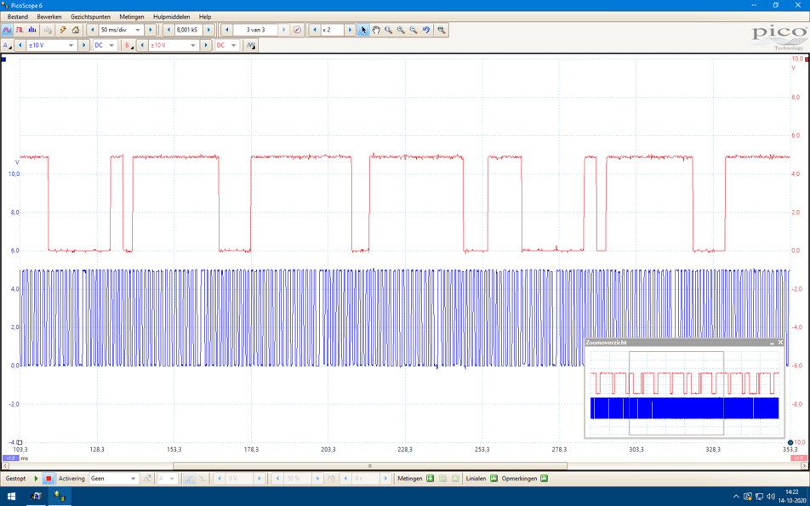Click the channel A options button
This screenshot has height=506, width=810.
[x=7, y=45]
